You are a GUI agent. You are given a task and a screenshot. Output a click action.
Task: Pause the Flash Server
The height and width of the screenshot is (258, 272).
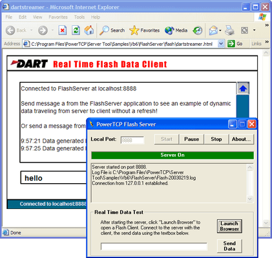[191, 139]
